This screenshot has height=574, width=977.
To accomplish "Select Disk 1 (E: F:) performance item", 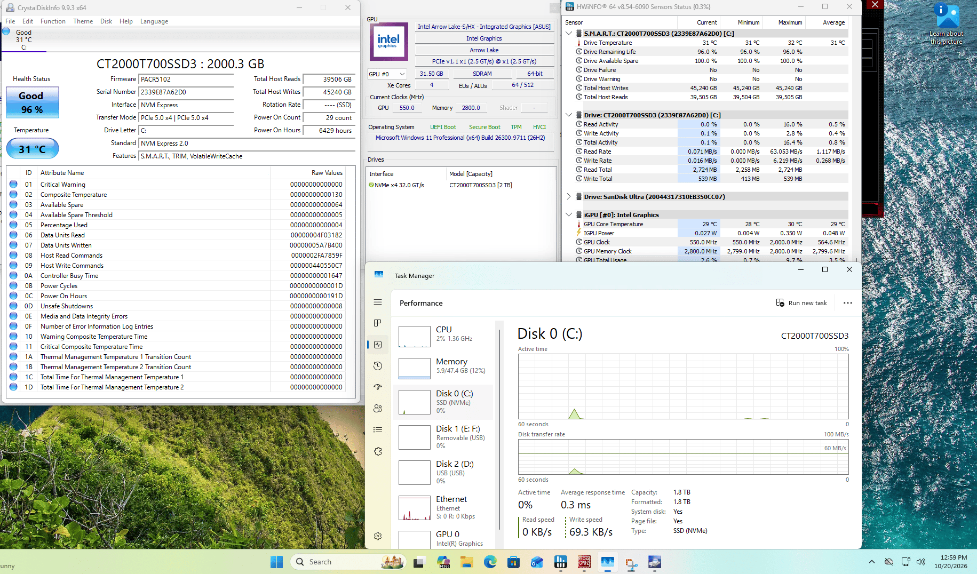I will pos(443,437).
